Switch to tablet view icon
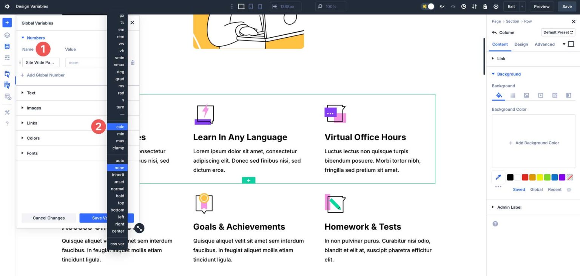The height and width of the screenshot is (276, 580). (x=251, y=6)
